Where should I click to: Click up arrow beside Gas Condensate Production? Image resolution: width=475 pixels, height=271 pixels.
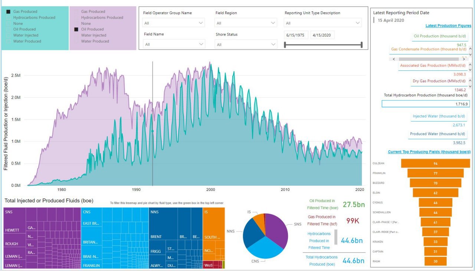tap(470, 49)
